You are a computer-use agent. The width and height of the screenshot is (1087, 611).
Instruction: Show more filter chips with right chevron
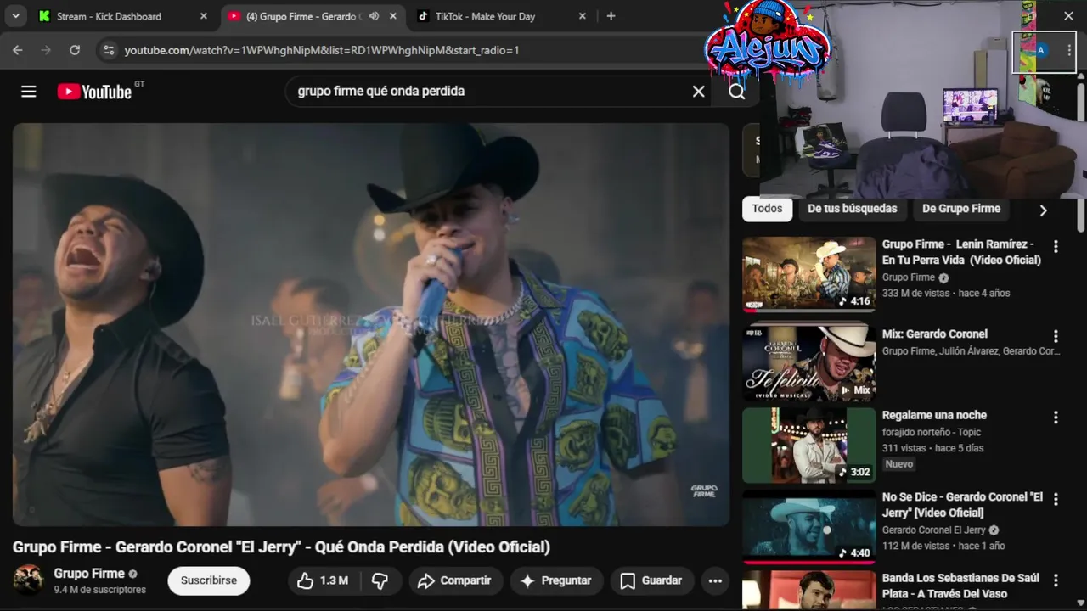point(1043,210)
